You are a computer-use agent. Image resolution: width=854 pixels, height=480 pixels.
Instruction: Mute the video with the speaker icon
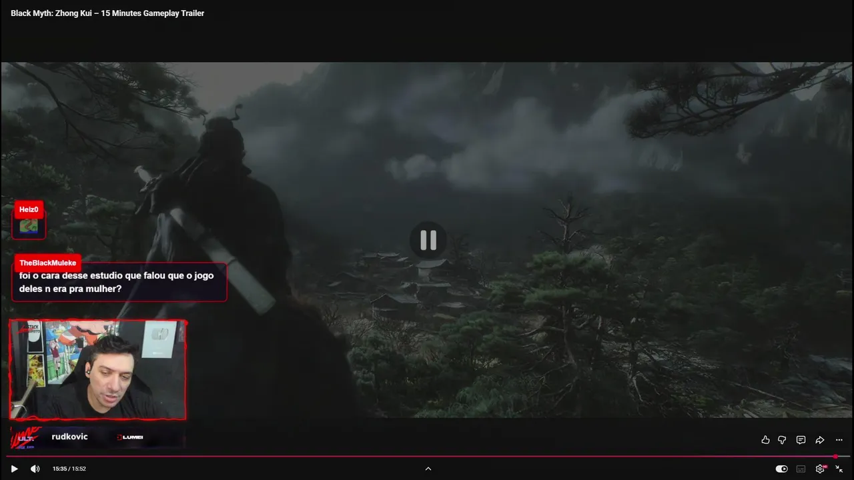click(35, 469)
